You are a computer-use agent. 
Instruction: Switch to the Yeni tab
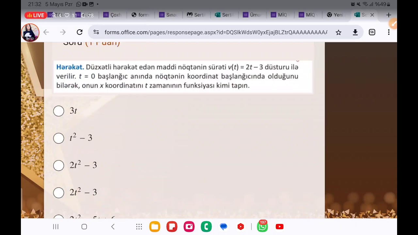[336, 15]
